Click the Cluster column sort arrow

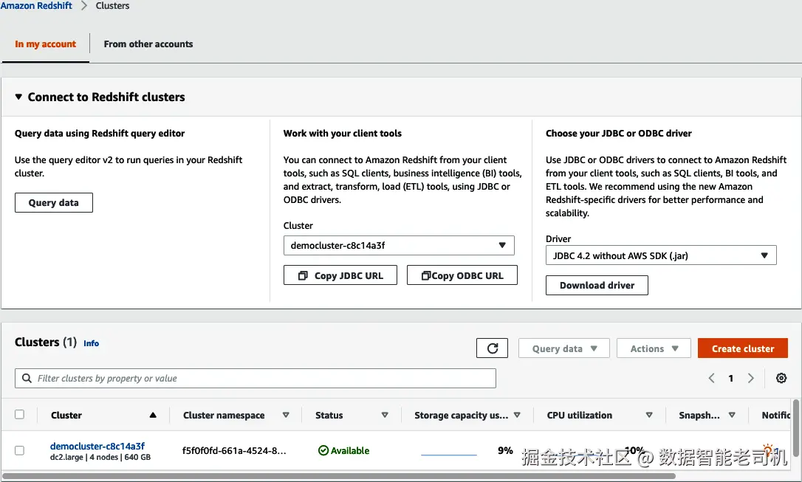[x=153, y=416]
